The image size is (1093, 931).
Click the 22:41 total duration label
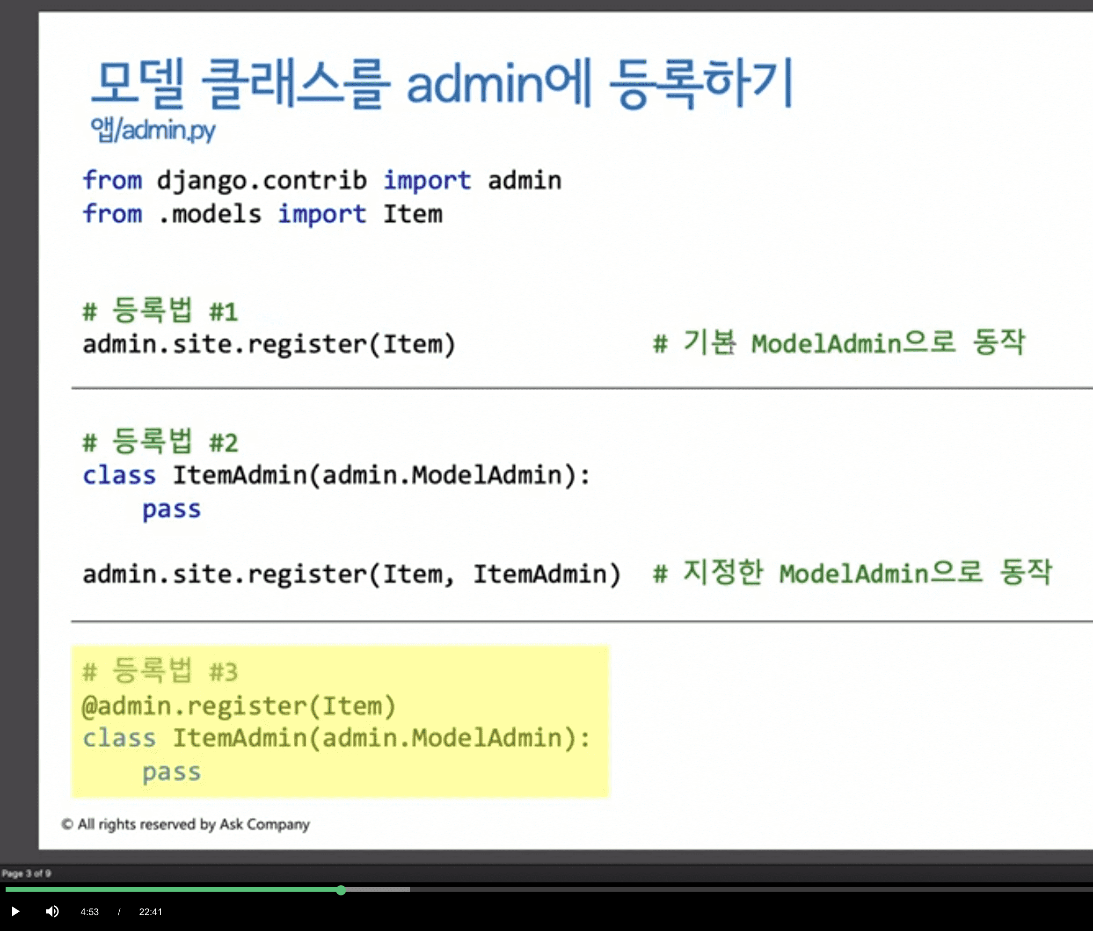(150, 912)
